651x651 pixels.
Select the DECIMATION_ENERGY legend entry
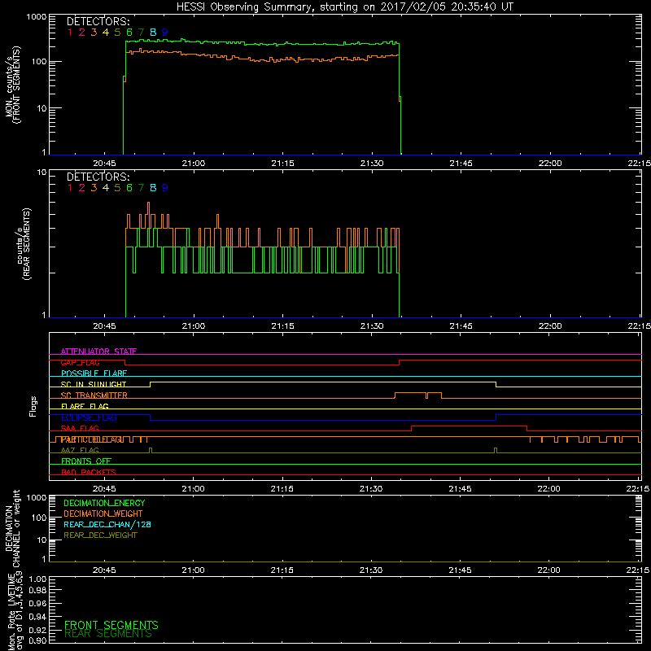pos(104,503)
